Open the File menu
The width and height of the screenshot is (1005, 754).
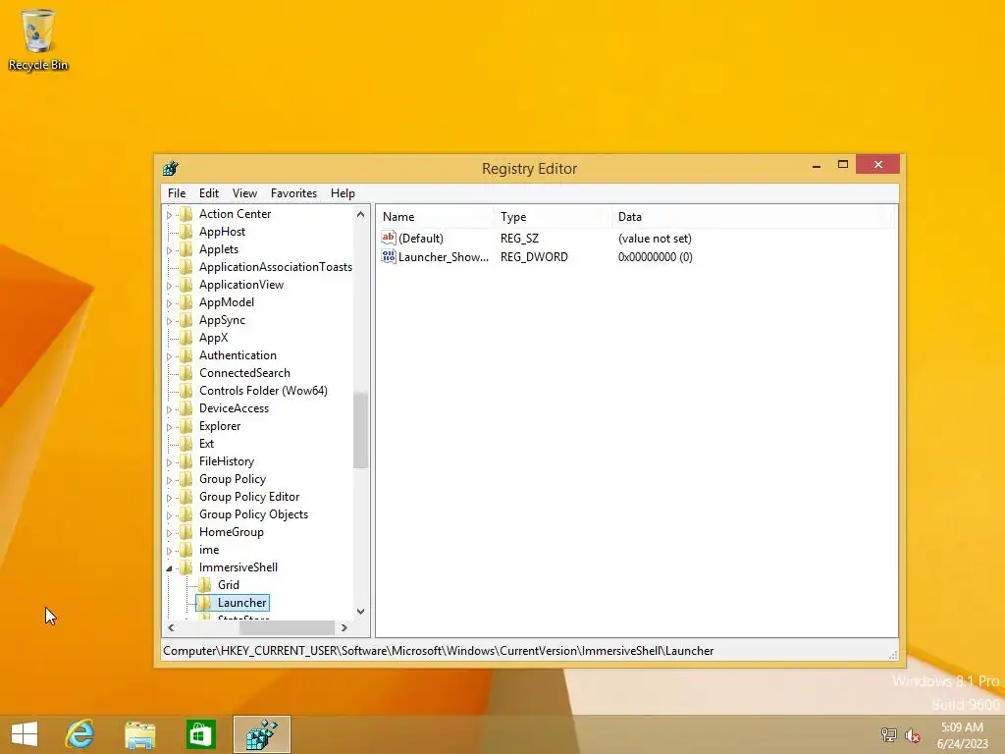(x=177, y=193)
